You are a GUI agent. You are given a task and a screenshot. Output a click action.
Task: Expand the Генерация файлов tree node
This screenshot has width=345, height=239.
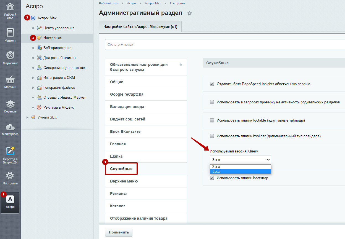[33, 87]
